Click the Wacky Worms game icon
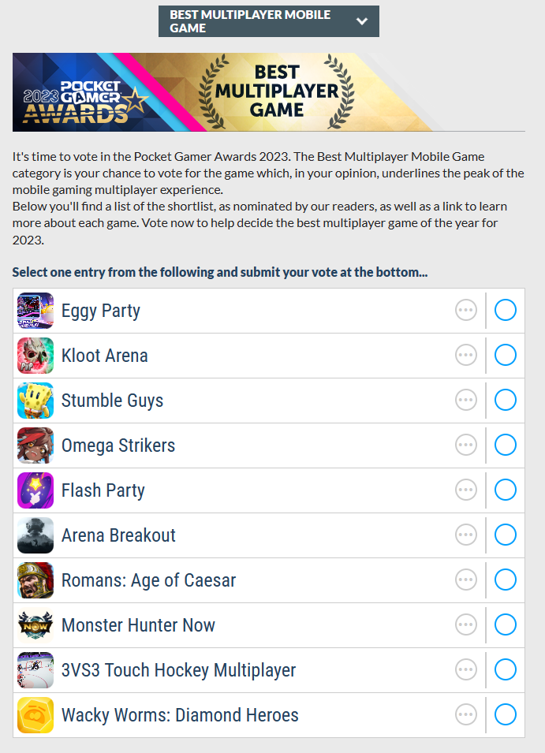 coord(35,715)
